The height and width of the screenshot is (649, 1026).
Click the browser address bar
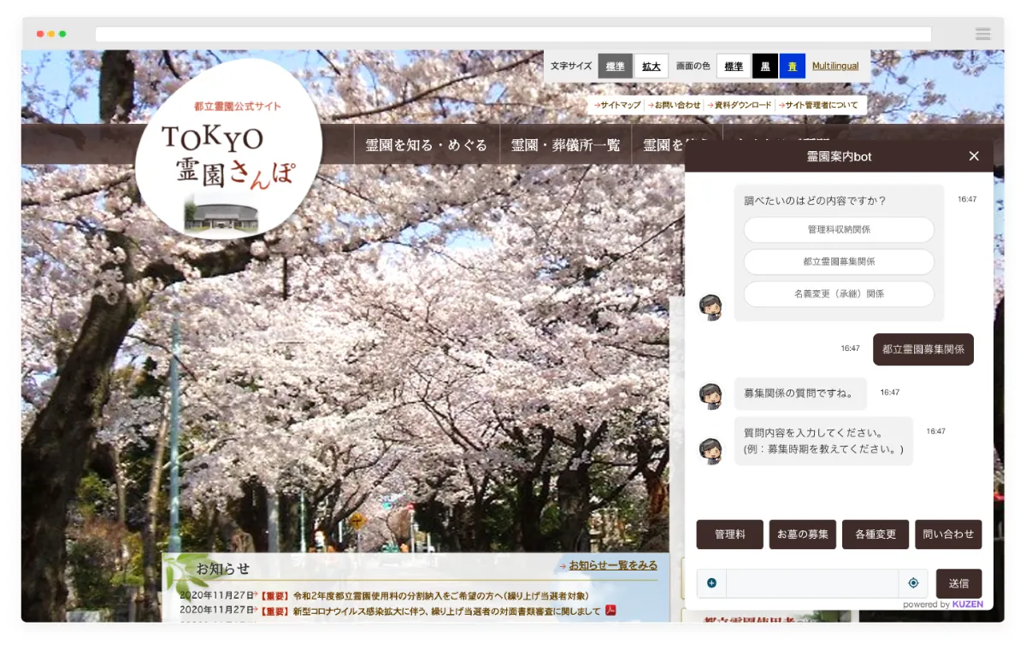coord(513,34)
